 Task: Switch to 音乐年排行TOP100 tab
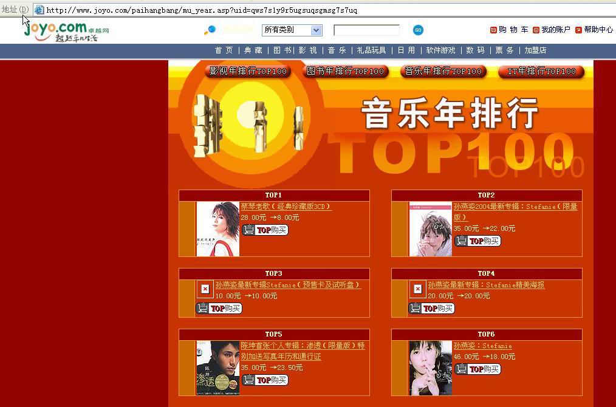coord(443,71)
